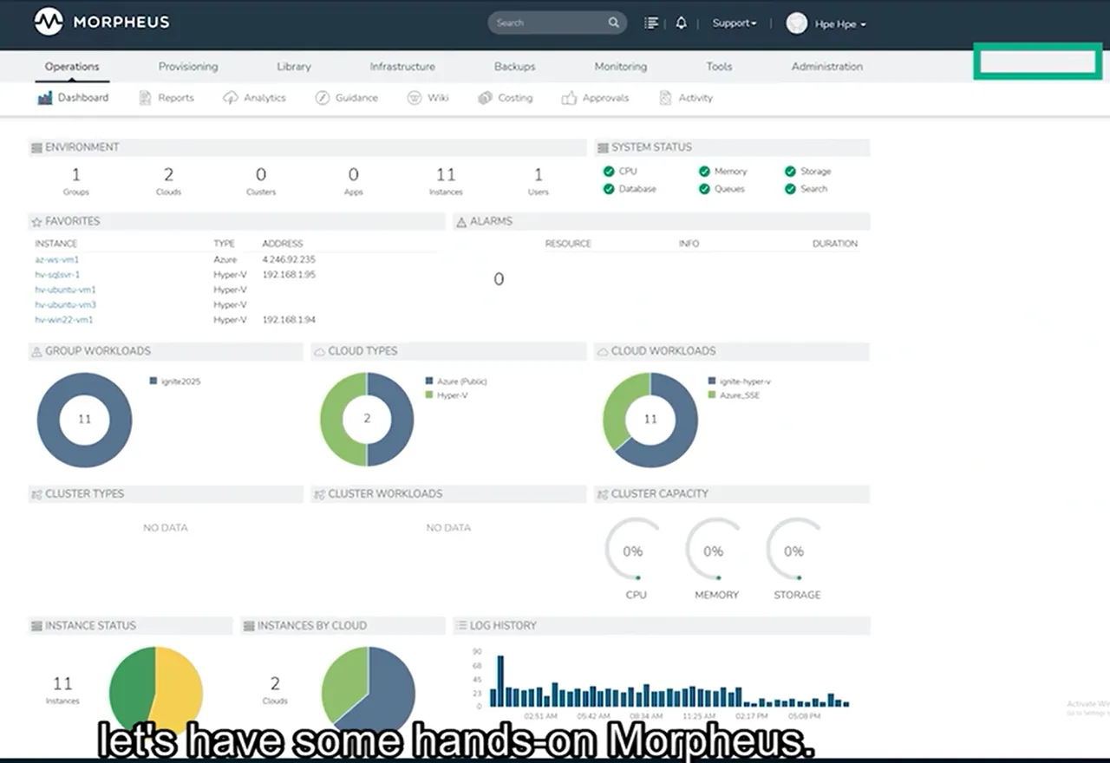Click the Azure_SSE legend swatch

point(712,395)
